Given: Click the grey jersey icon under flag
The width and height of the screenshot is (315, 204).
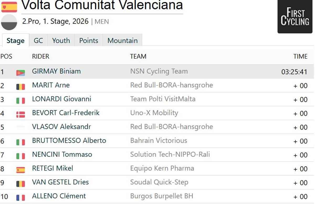Looking at the screenshot, I should (x=9, y=22).
